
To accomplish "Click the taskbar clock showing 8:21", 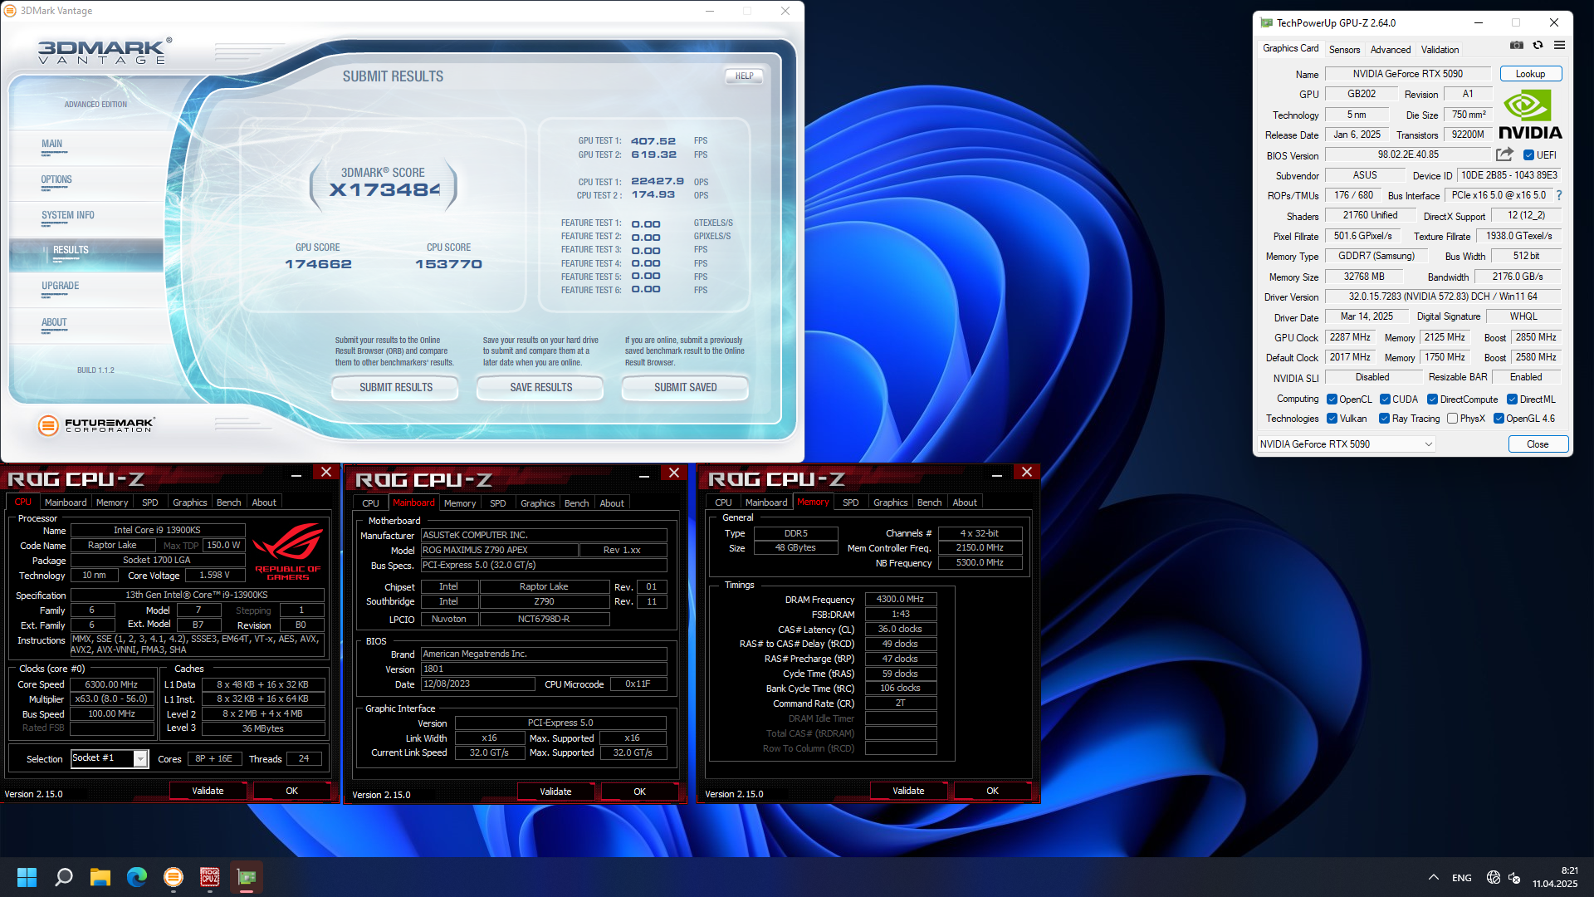I will [1555, 877].
